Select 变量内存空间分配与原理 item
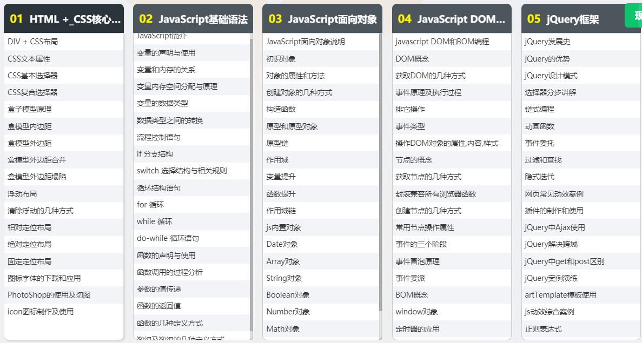This screenshot has height=343, width=642. tap(191, 86)
